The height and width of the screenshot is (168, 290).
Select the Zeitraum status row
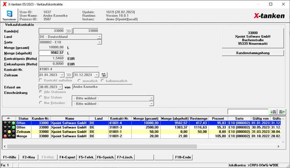click(x=142, y=132)
